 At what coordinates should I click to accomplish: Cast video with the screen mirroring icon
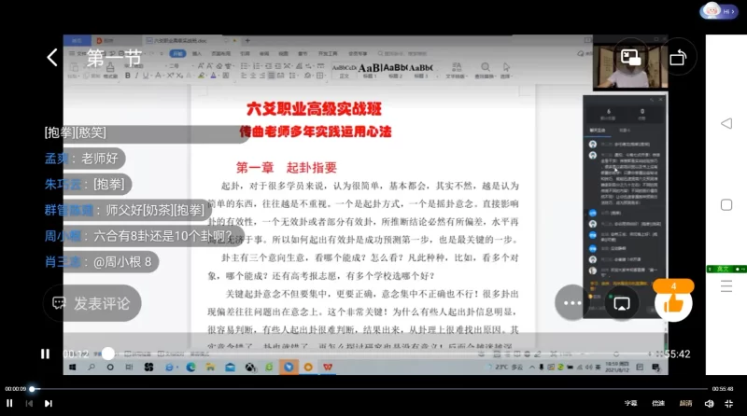[x=621, y=302]
